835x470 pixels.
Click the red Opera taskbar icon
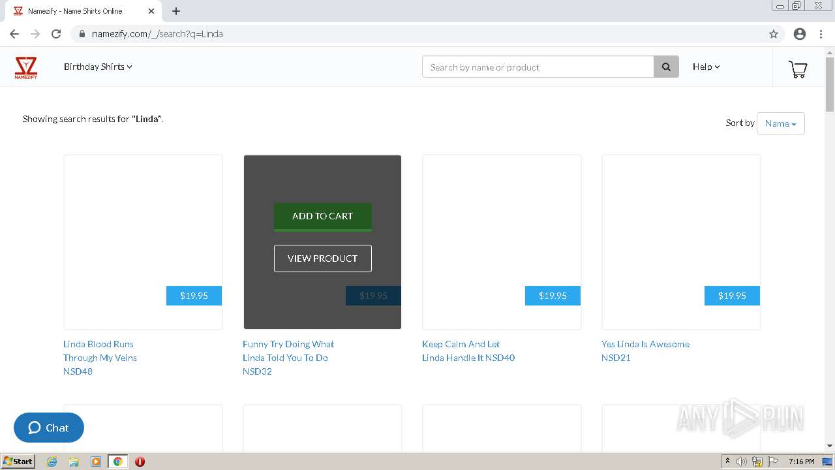(140, 462)
